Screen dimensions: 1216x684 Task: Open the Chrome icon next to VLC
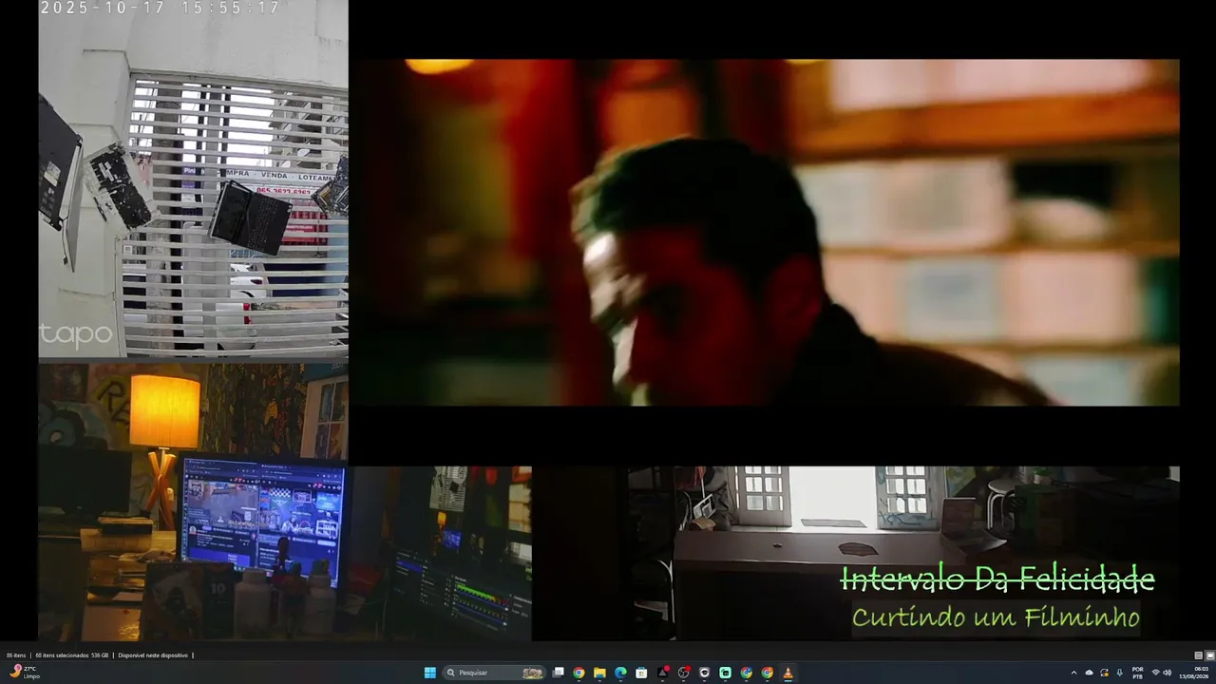click(x=767, y=673)
